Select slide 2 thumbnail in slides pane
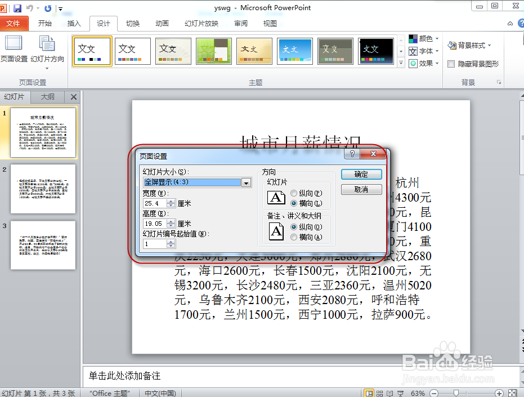This screenshot has width=524, height=397. (x=43, y=189)
